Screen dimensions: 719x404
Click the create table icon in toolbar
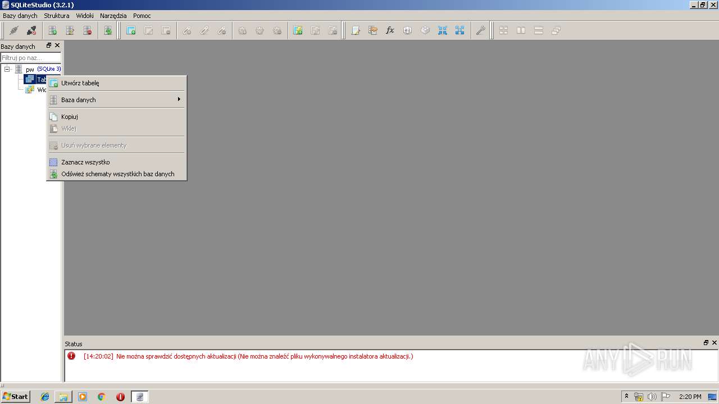click(x=131, y=31)
